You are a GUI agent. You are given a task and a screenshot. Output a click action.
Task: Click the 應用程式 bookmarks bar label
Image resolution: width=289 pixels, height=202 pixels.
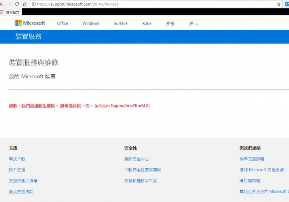pyautogui.click(x=12, y=12)
